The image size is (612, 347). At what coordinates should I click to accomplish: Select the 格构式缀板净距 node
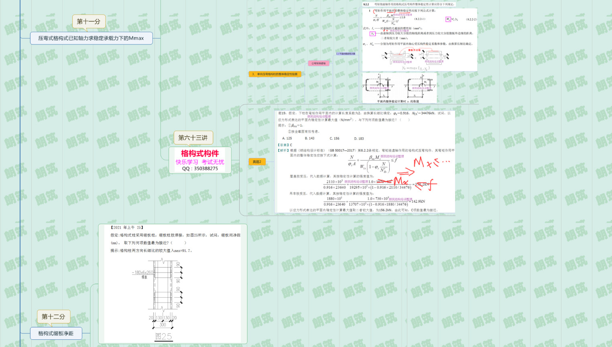click(56, 333)
